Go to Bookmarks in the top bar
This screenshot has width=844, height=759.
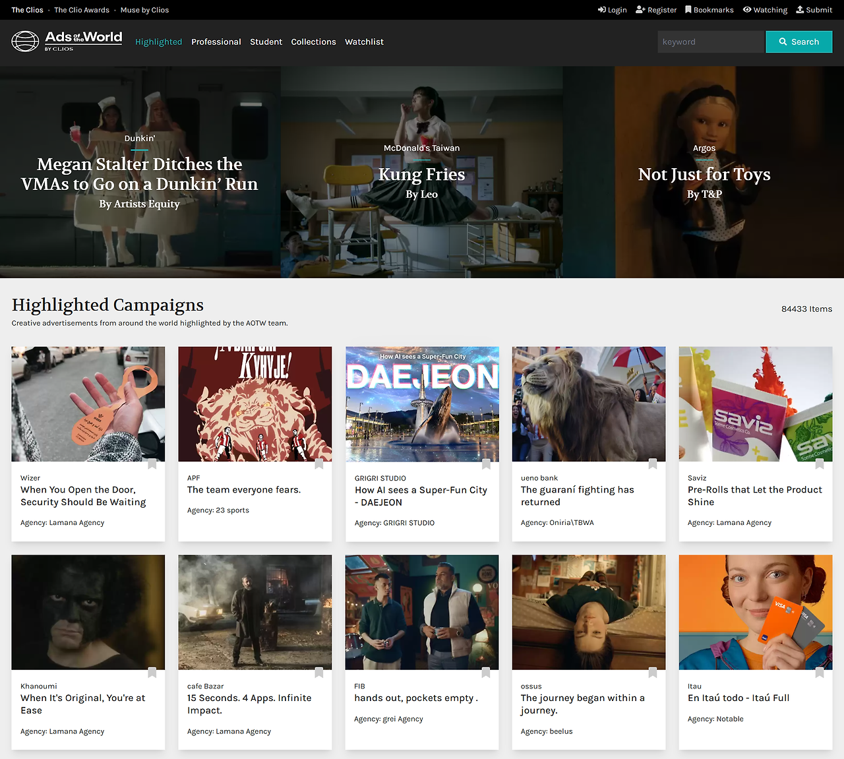(x=709, y=10)
